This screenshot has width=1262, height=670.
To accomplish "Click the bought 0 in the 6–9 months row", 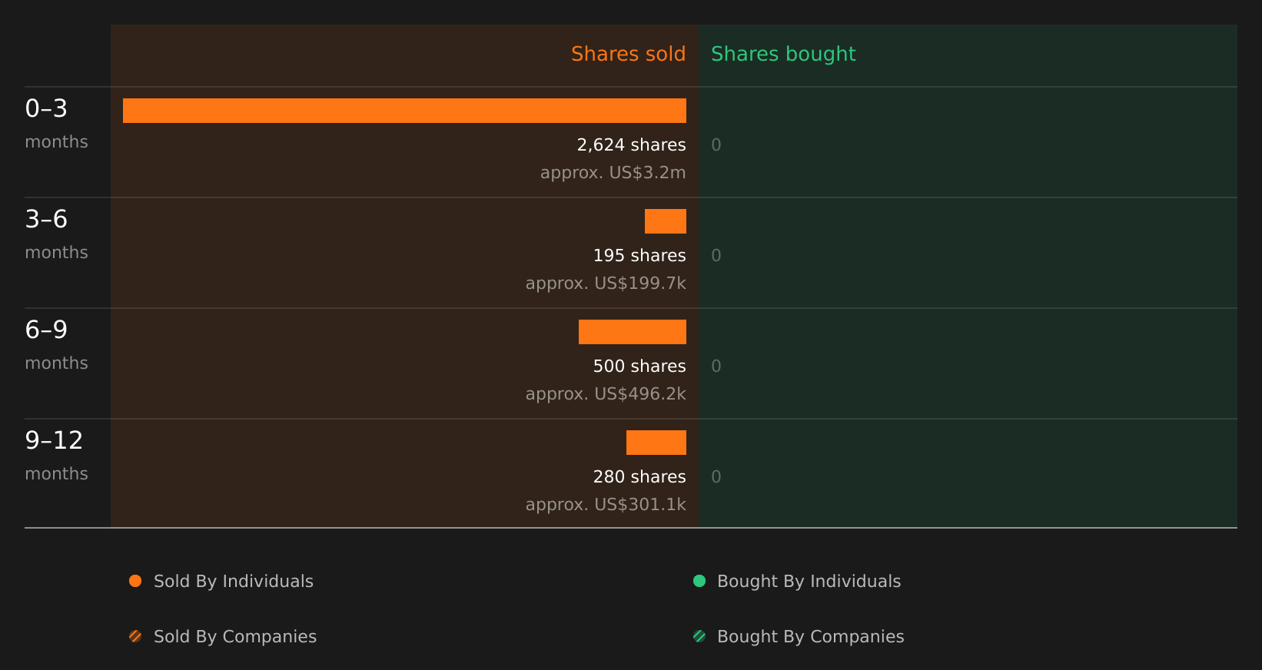I will (x=716, y=367).
